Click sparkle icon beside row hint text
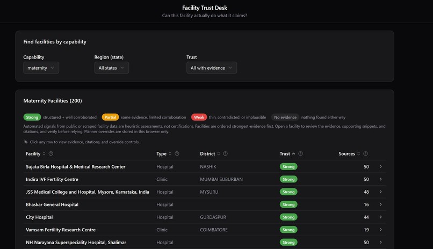433x249 pixels. click(26, 142)
